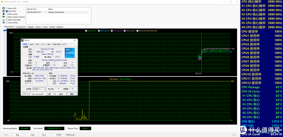Click the CPU Throttling legend label
Screen dimensions: 283x137
pyautogui.click(x=125, y=79)
